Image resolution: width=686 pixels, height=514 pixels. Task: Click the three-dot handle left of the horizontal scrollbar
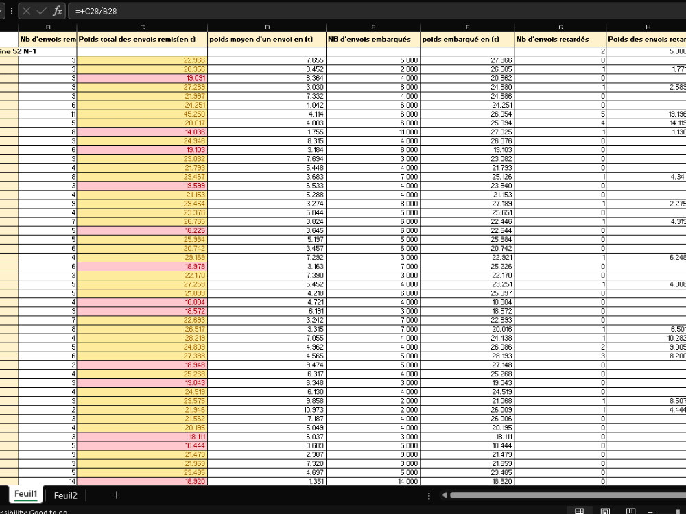click(x=429, y=495)
